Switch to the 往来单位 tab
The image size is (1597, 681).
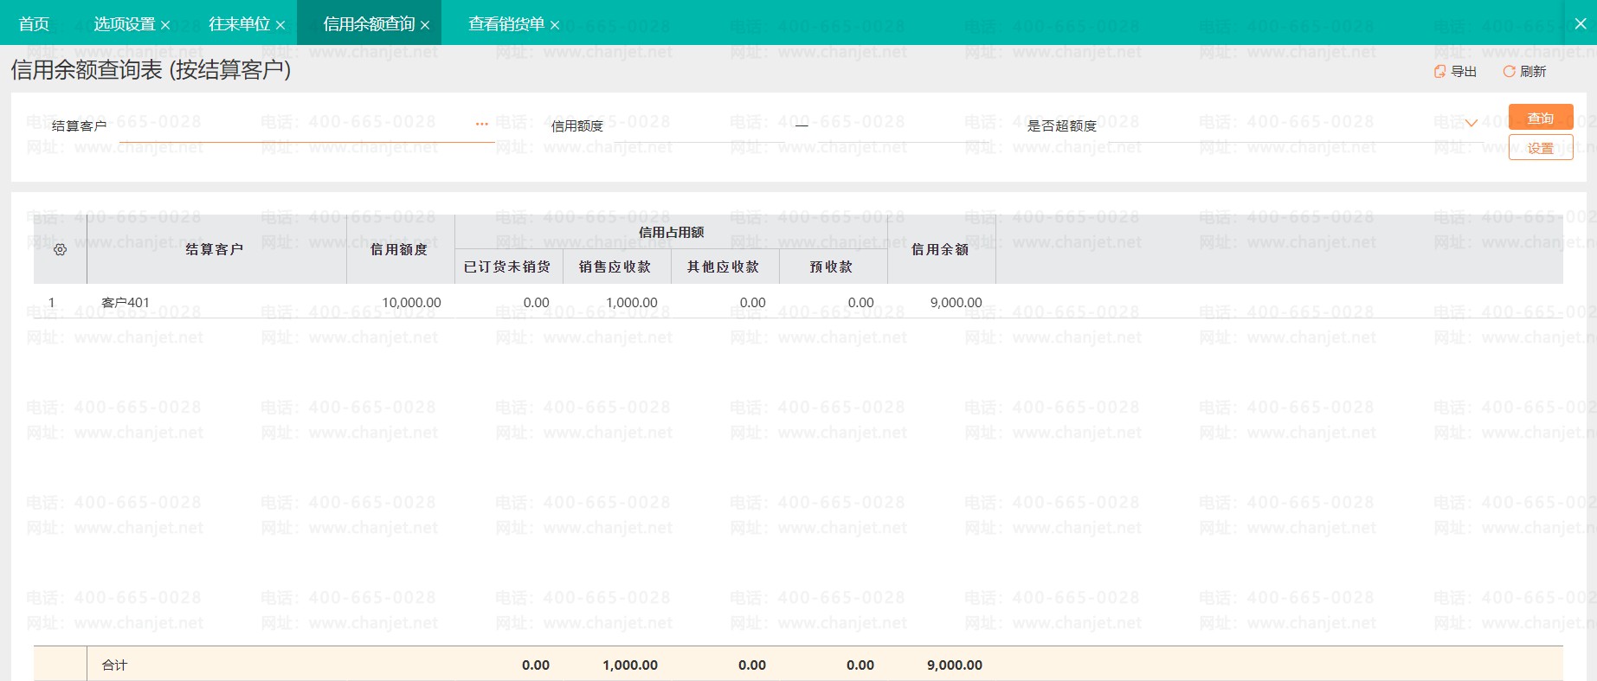pos(240,23)
